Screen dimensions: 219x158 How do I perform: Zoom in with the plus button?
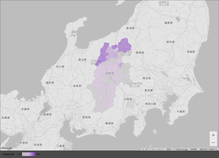(x=213, y=135)
